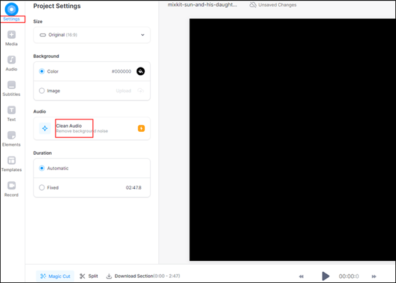Viewport: 396px width, 283px height.
Task: Click the unsaved changes cloud icon
Action: [253, 5]
